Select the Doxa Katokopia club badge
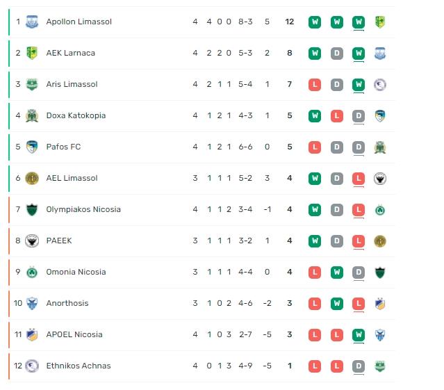 pyautogui.click(x=32, y=115)
